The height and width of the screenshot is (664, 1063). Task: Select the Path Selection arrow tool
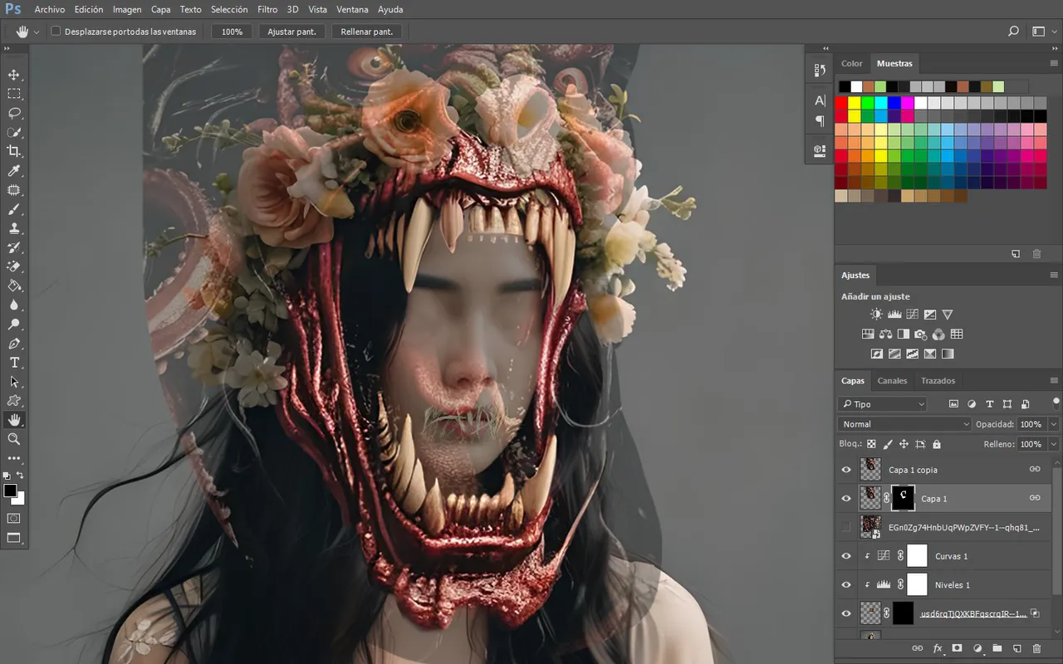coord(14,382)
